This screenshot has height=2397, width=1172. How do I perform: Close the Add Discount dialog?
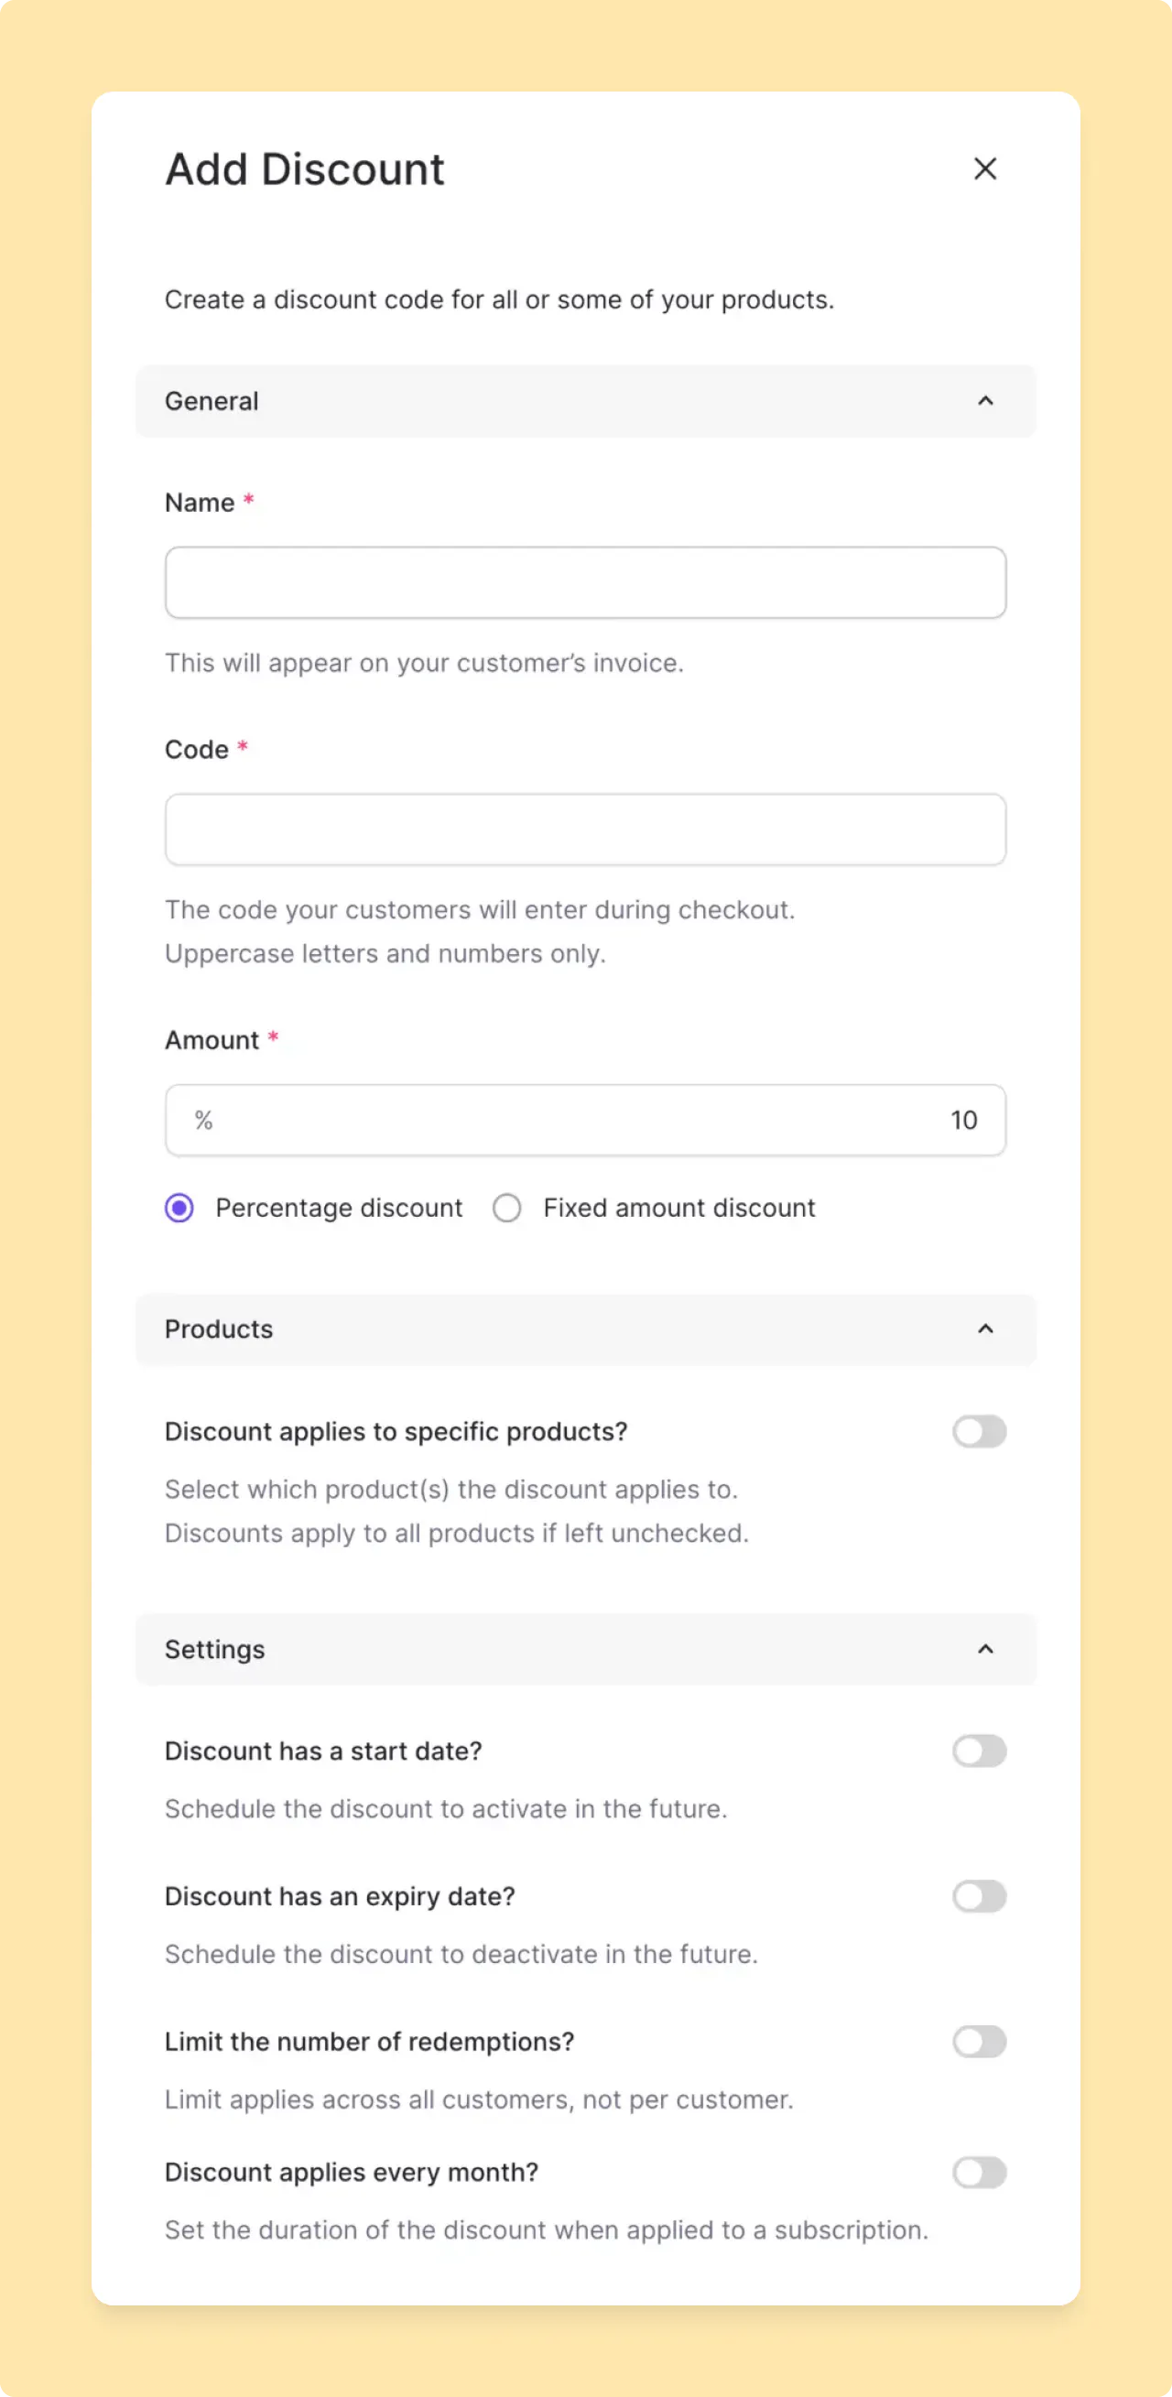tap(984, 168)
